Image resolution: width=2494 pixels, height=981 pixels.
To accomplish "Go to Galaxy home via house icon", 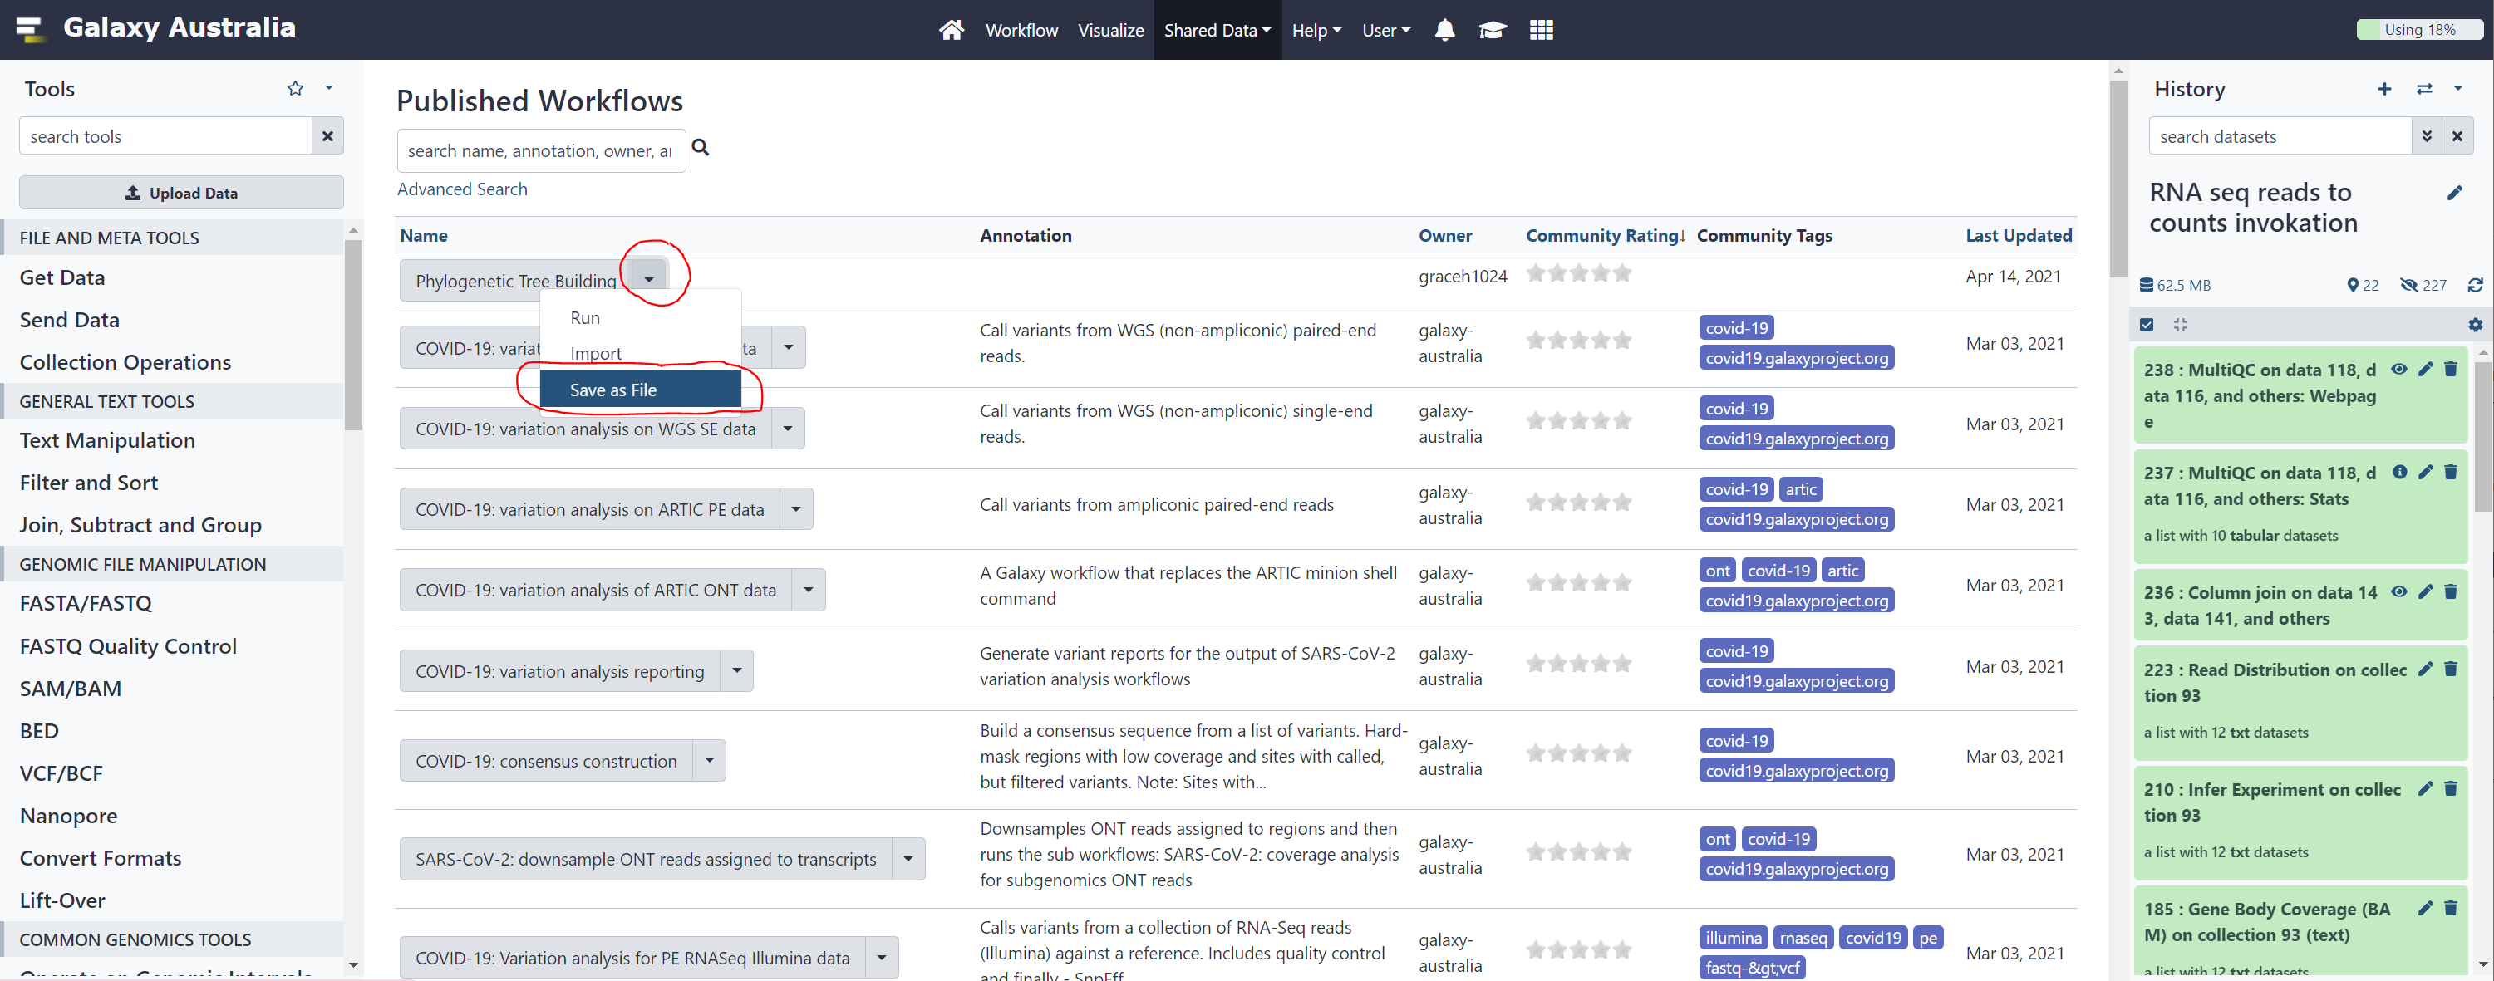I will (951, 30).
